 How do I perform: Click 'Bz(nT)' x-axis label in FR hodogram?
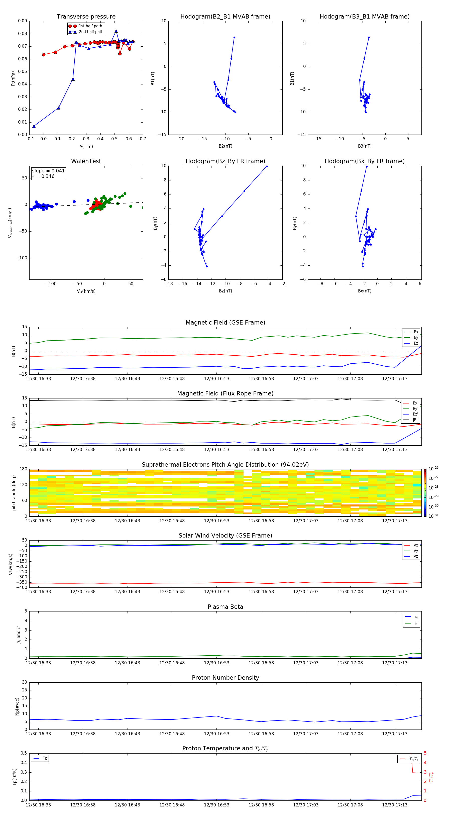(x=225, y=291)
